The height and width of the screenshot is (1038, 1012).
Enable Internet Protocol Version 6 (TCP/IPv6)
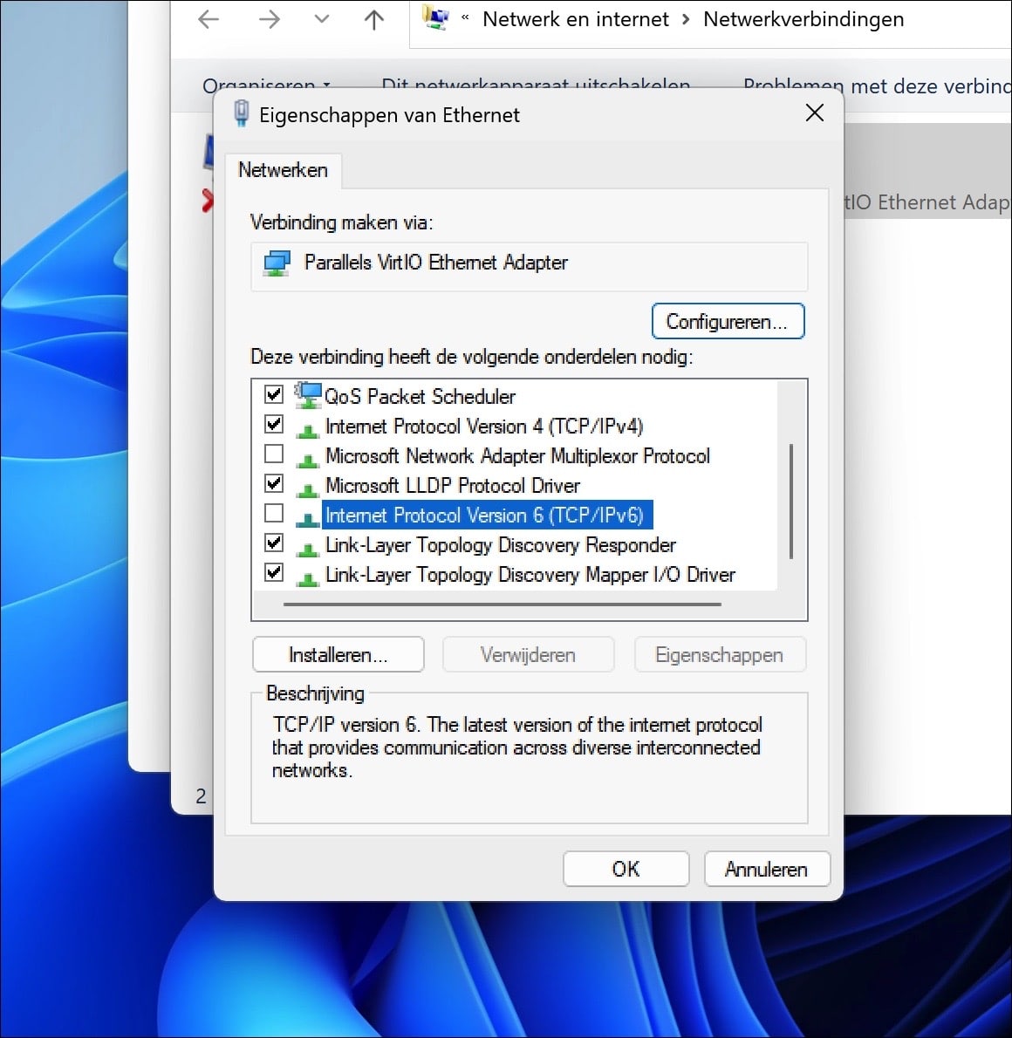[273, 513]
